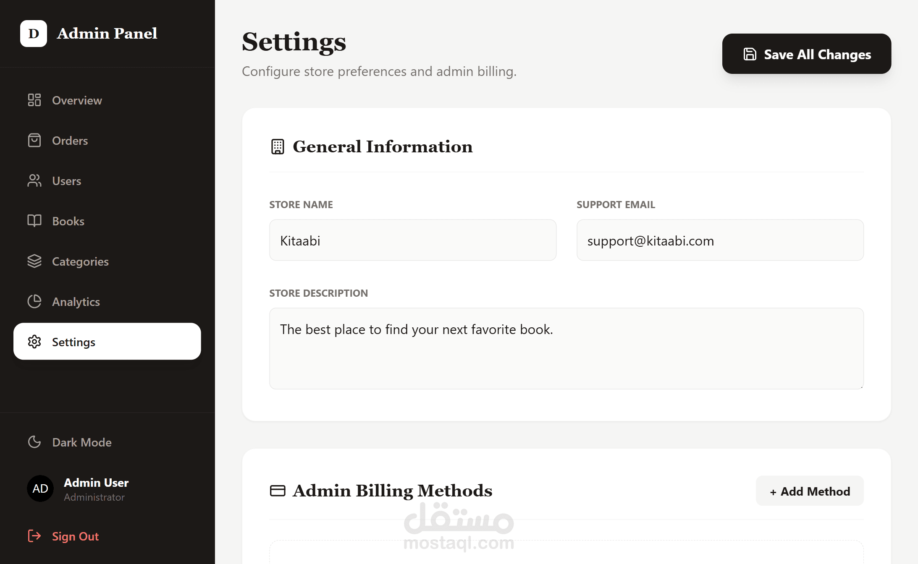The image size is (918, 564).
Task: Click the Categories layers icon
Action: click(x=34, y=261)
